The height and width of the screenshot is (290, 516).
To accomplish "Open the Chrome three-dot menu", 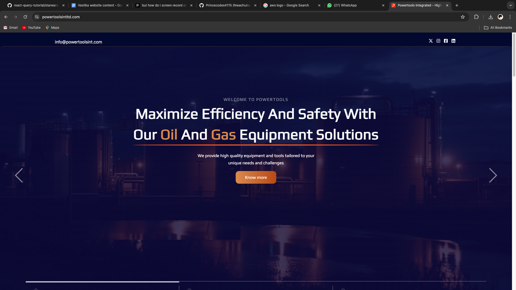I will coord(510,17).
